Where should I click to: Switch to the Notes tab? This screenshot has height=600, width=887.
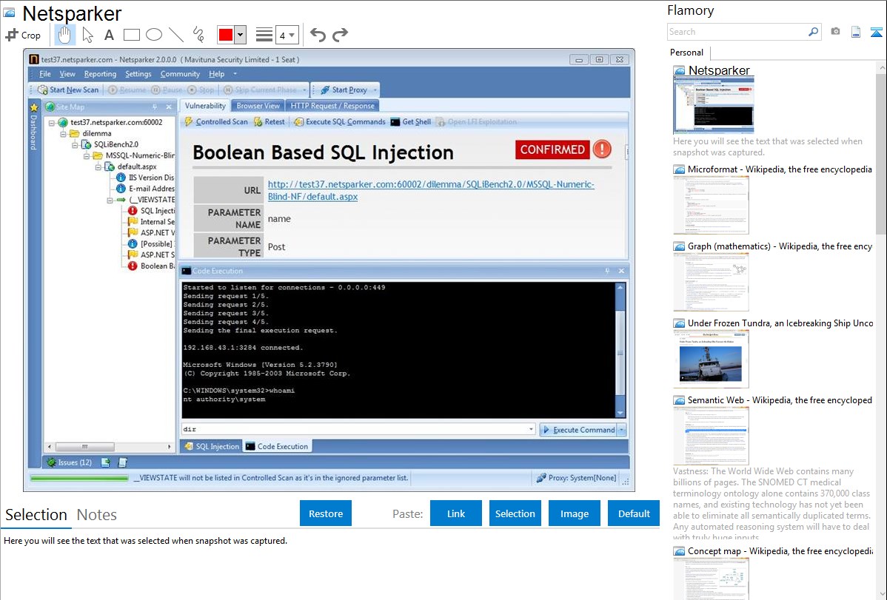click(x=97, y=515)
